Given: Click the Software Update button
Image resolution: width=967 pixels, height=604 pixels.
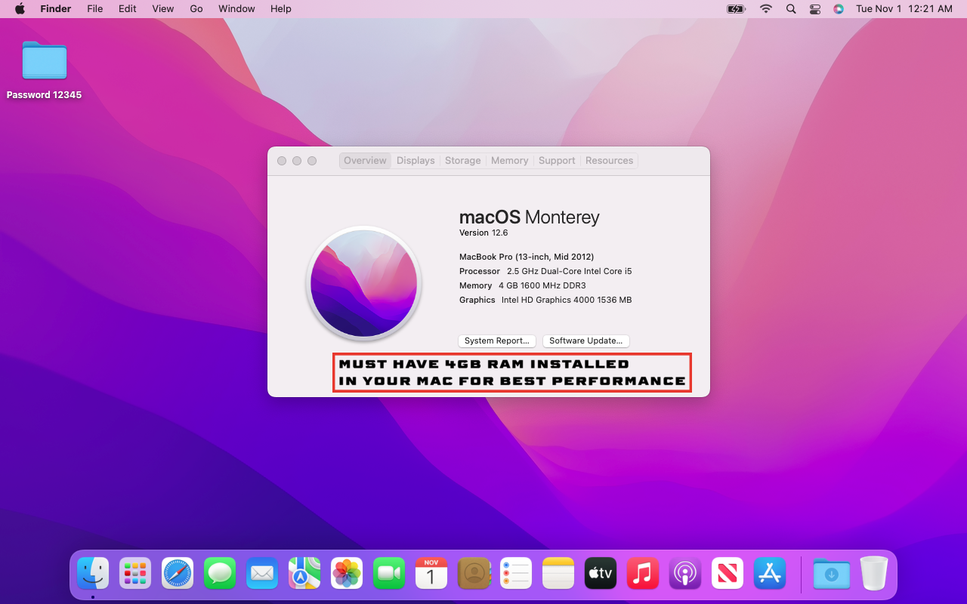Looking at the screenshot, I should click(586, 341).
